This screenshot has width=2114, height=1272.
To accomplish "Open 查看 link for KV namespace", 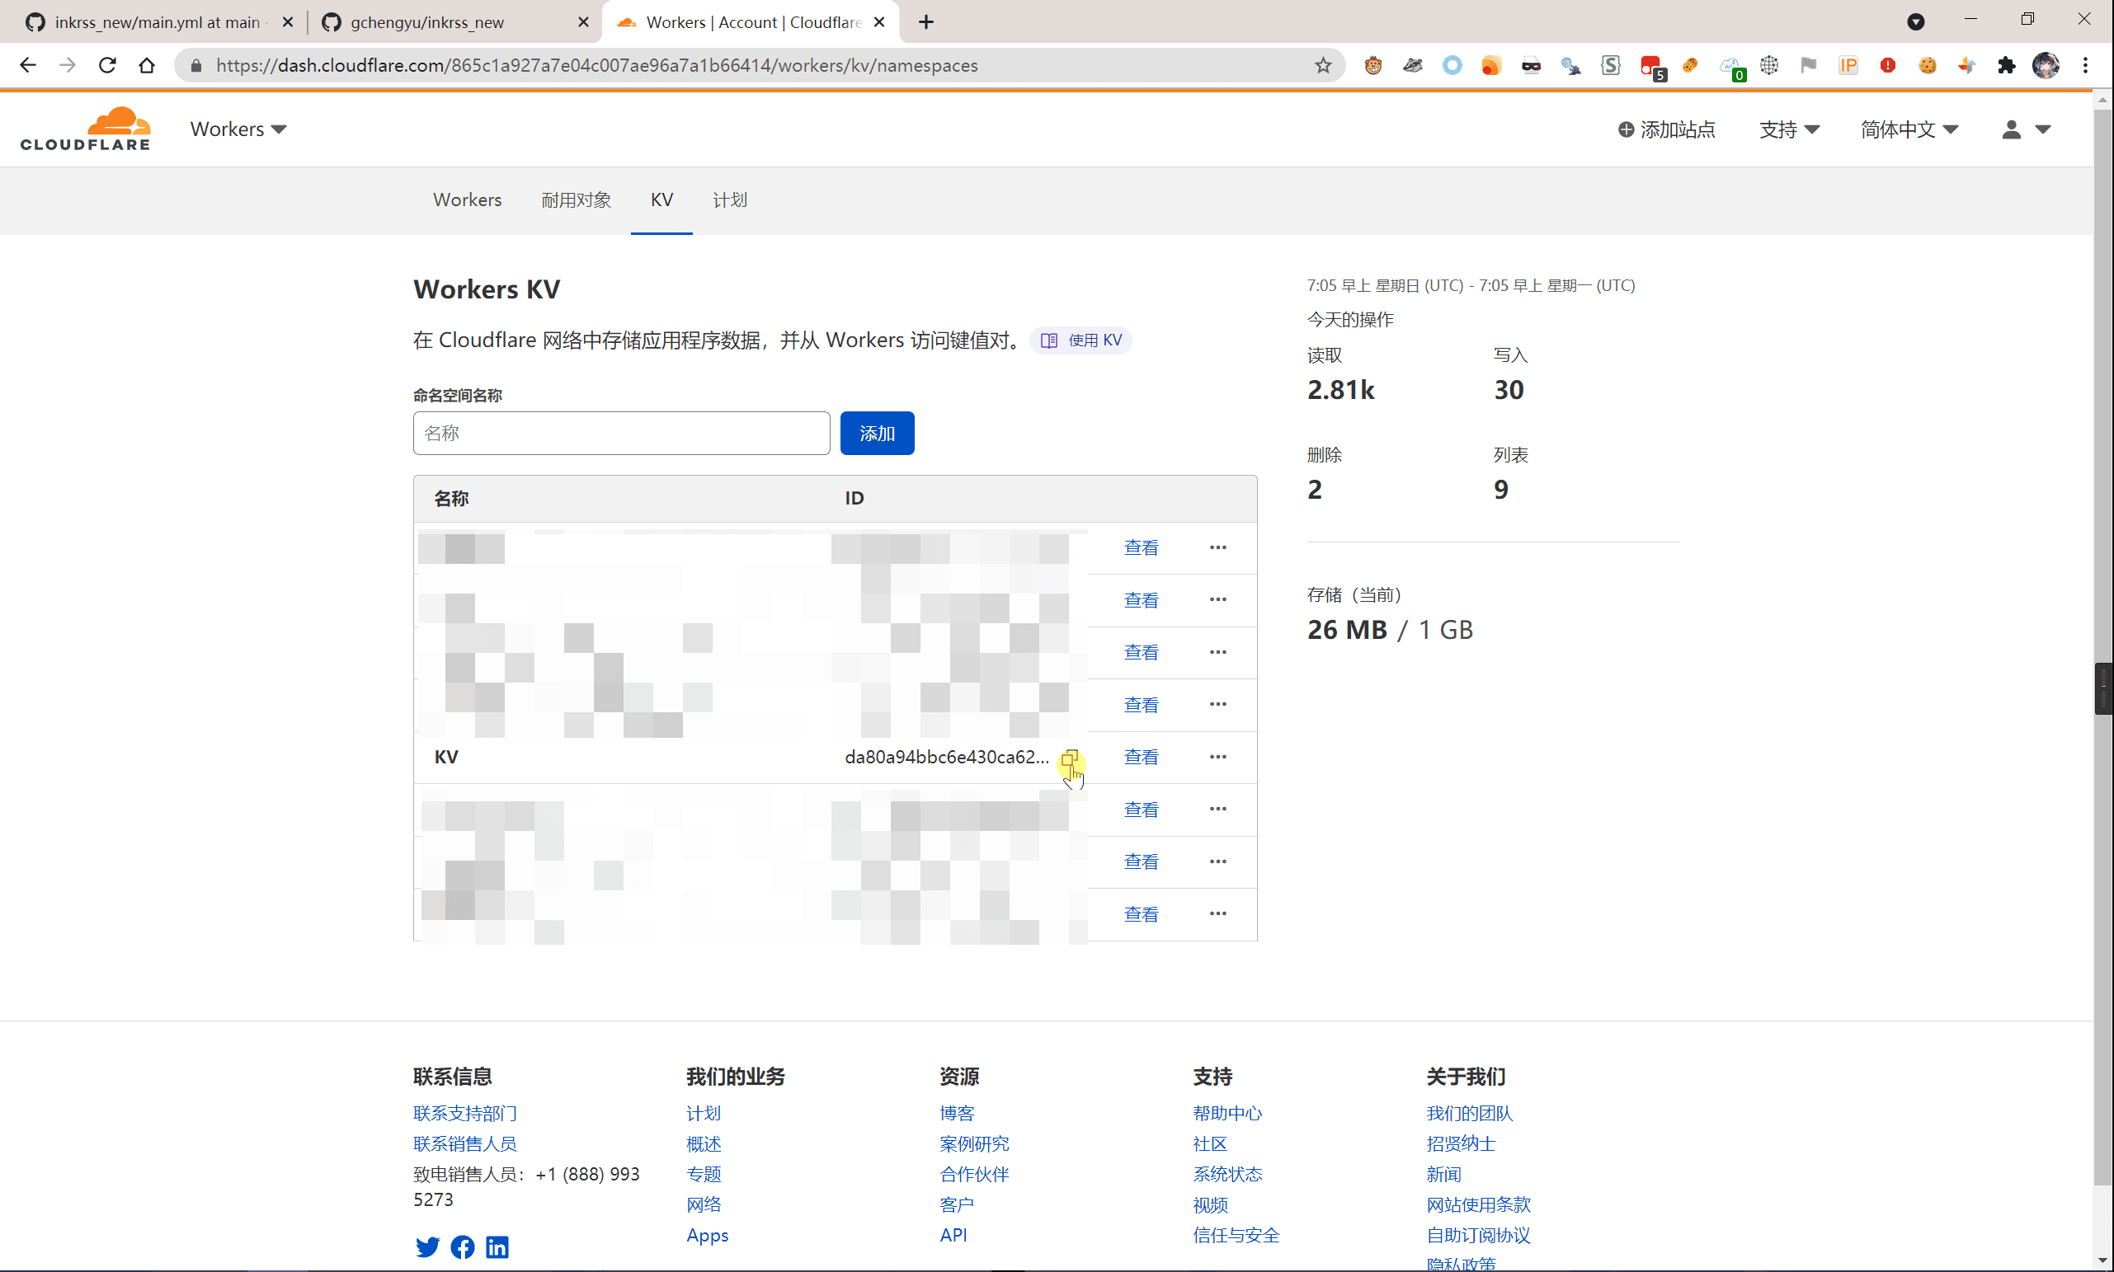I will (x=1141, y=757).
